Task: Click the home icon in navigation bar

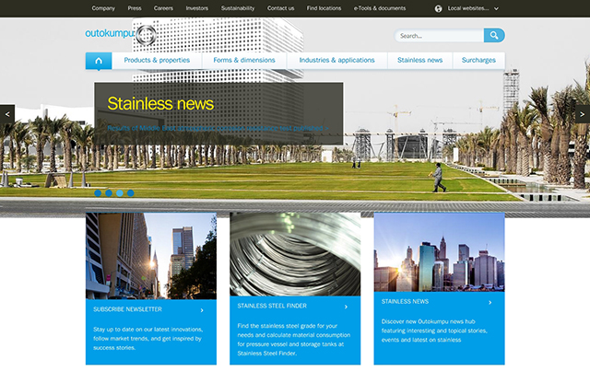Action: coord(99,61)
